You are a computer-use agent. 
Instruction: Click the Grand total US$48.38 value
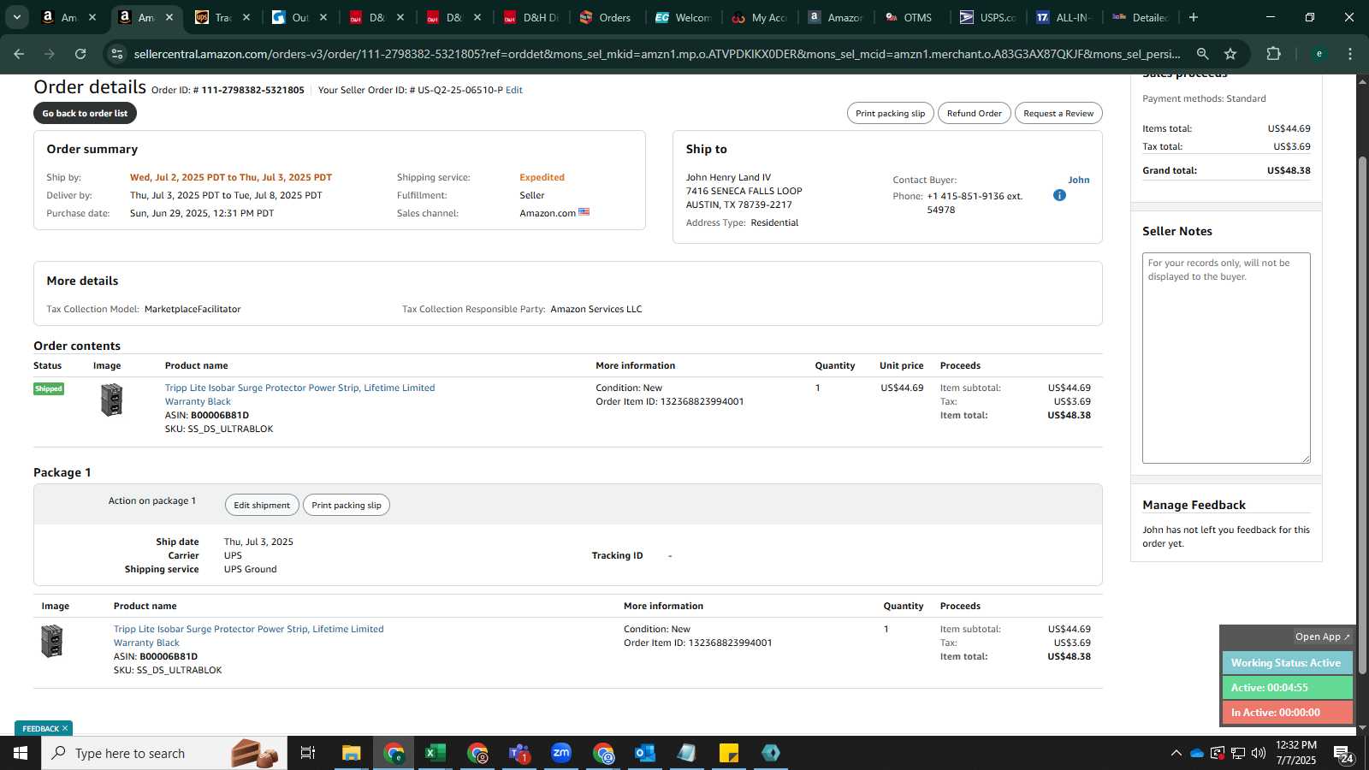pyautogui.click(x=1289, y=170)
